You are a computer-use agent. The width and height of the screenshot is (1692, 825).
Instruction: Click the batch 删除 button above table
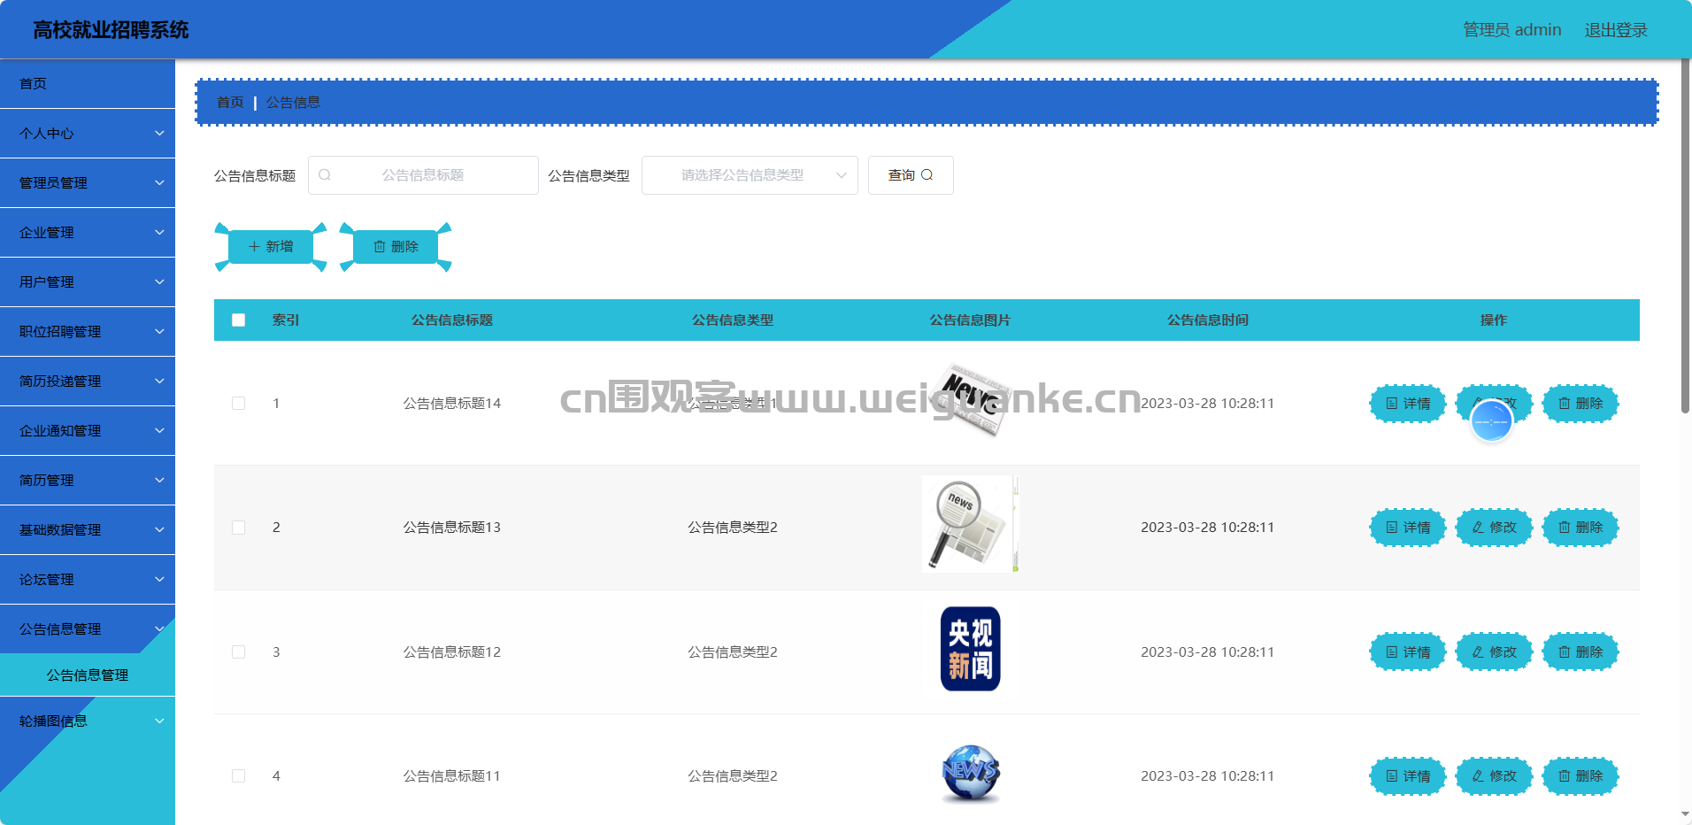pyautogui.click(x=396, y=247)
